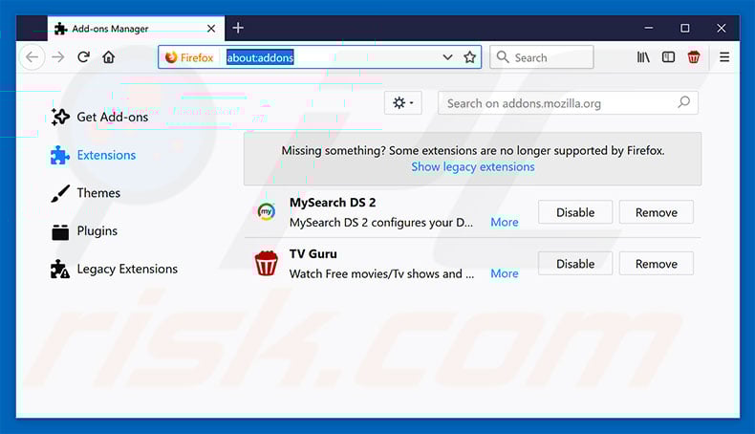Screen dimensions: 755x434
Task: Click the toolbar search magnifier icon
Action: (502, 56)
